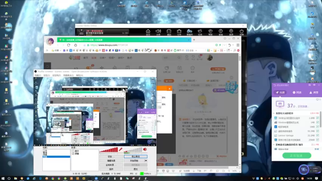Click the exit button in OBS
Image resolution: width=322 pixels, height=181 pixels.
pyautogui.click(x=136, y=169)
